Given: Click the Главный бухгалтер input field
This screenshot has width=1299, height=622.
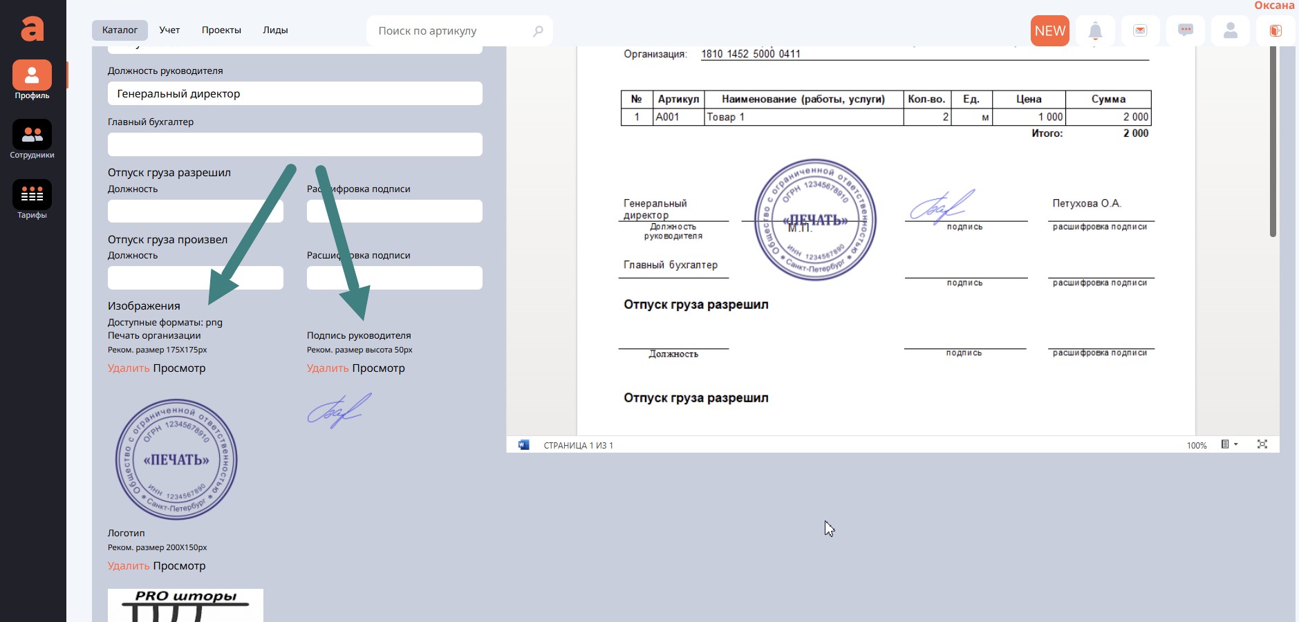Looking at the screenshot, I should [x=295, y=144].
